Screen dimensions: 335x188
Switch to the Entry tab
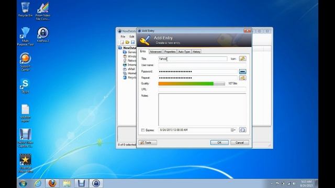pos(143,51)
